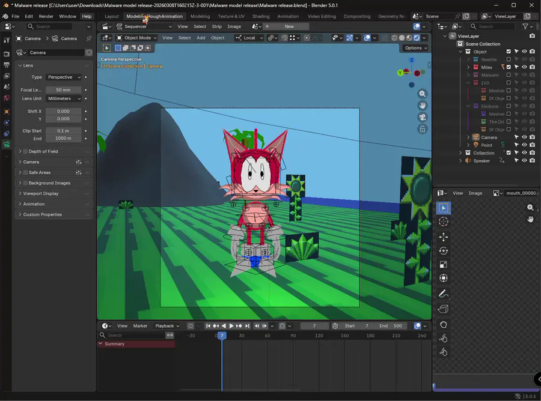The height and width of the screenshot is (401, 541).
Task: Open the Marker menu in the timeline
Action: point(140,326)
